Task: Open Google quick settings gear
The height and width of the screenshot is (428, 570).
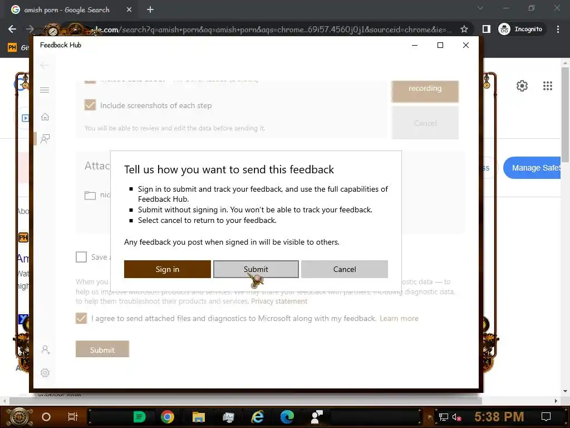Action: pyautogui.click(x=522, y=86)
